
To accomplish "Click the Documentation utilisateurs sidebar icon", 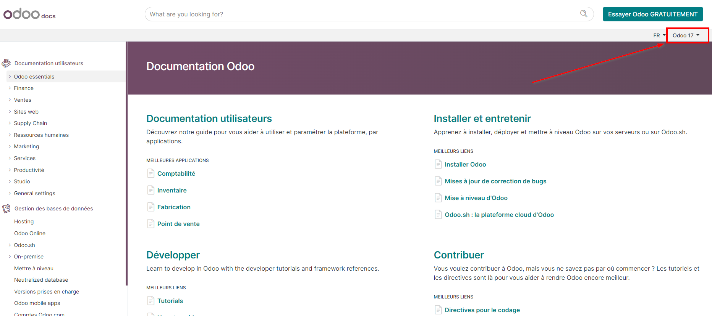I will pos(6,63).
